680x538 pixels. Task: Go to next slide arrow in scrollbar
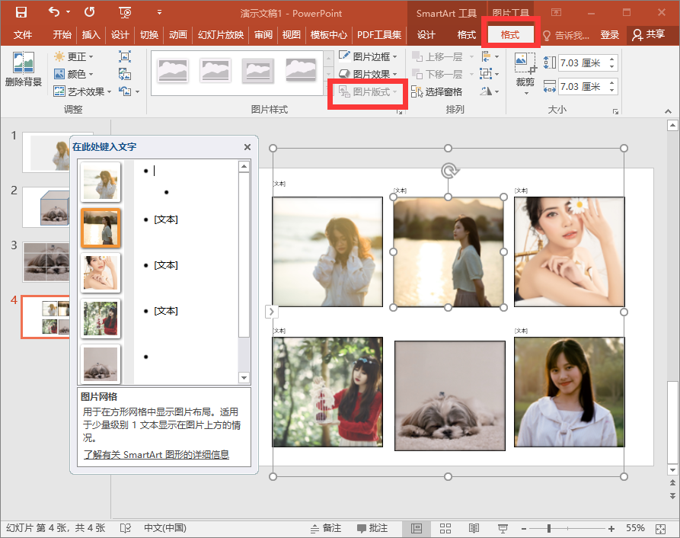(672, 496)
